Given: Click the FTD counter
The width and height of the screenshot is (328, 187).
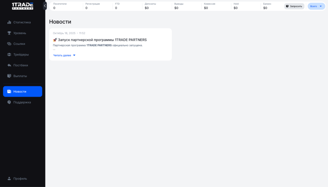Looking at the screenshot, I should 117,6.
